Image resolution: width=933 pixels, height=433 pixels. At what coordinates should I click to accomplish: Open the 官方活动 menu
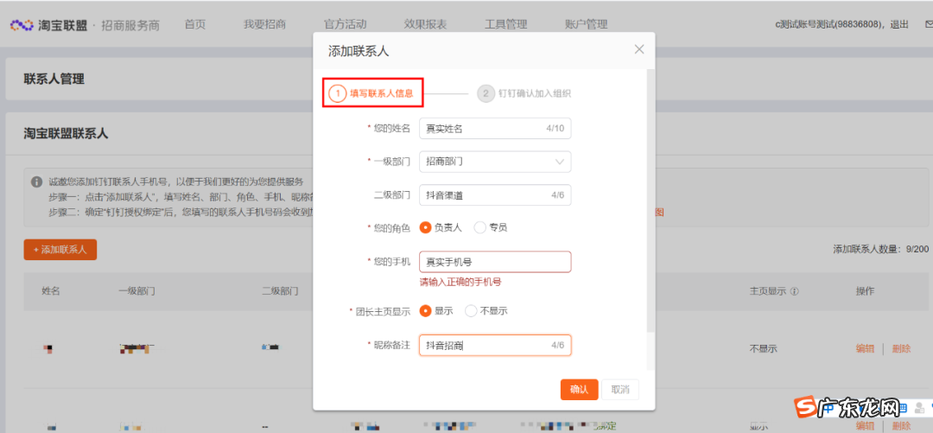(345, 24)
